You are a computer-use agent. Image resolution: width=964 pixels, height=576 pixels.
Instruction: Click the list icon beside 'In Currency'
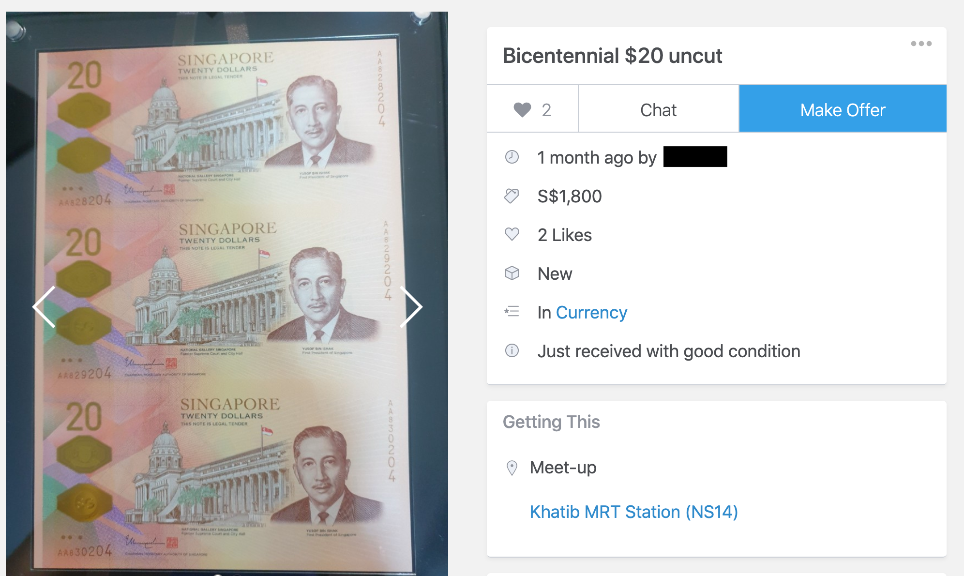pos(512,312)
